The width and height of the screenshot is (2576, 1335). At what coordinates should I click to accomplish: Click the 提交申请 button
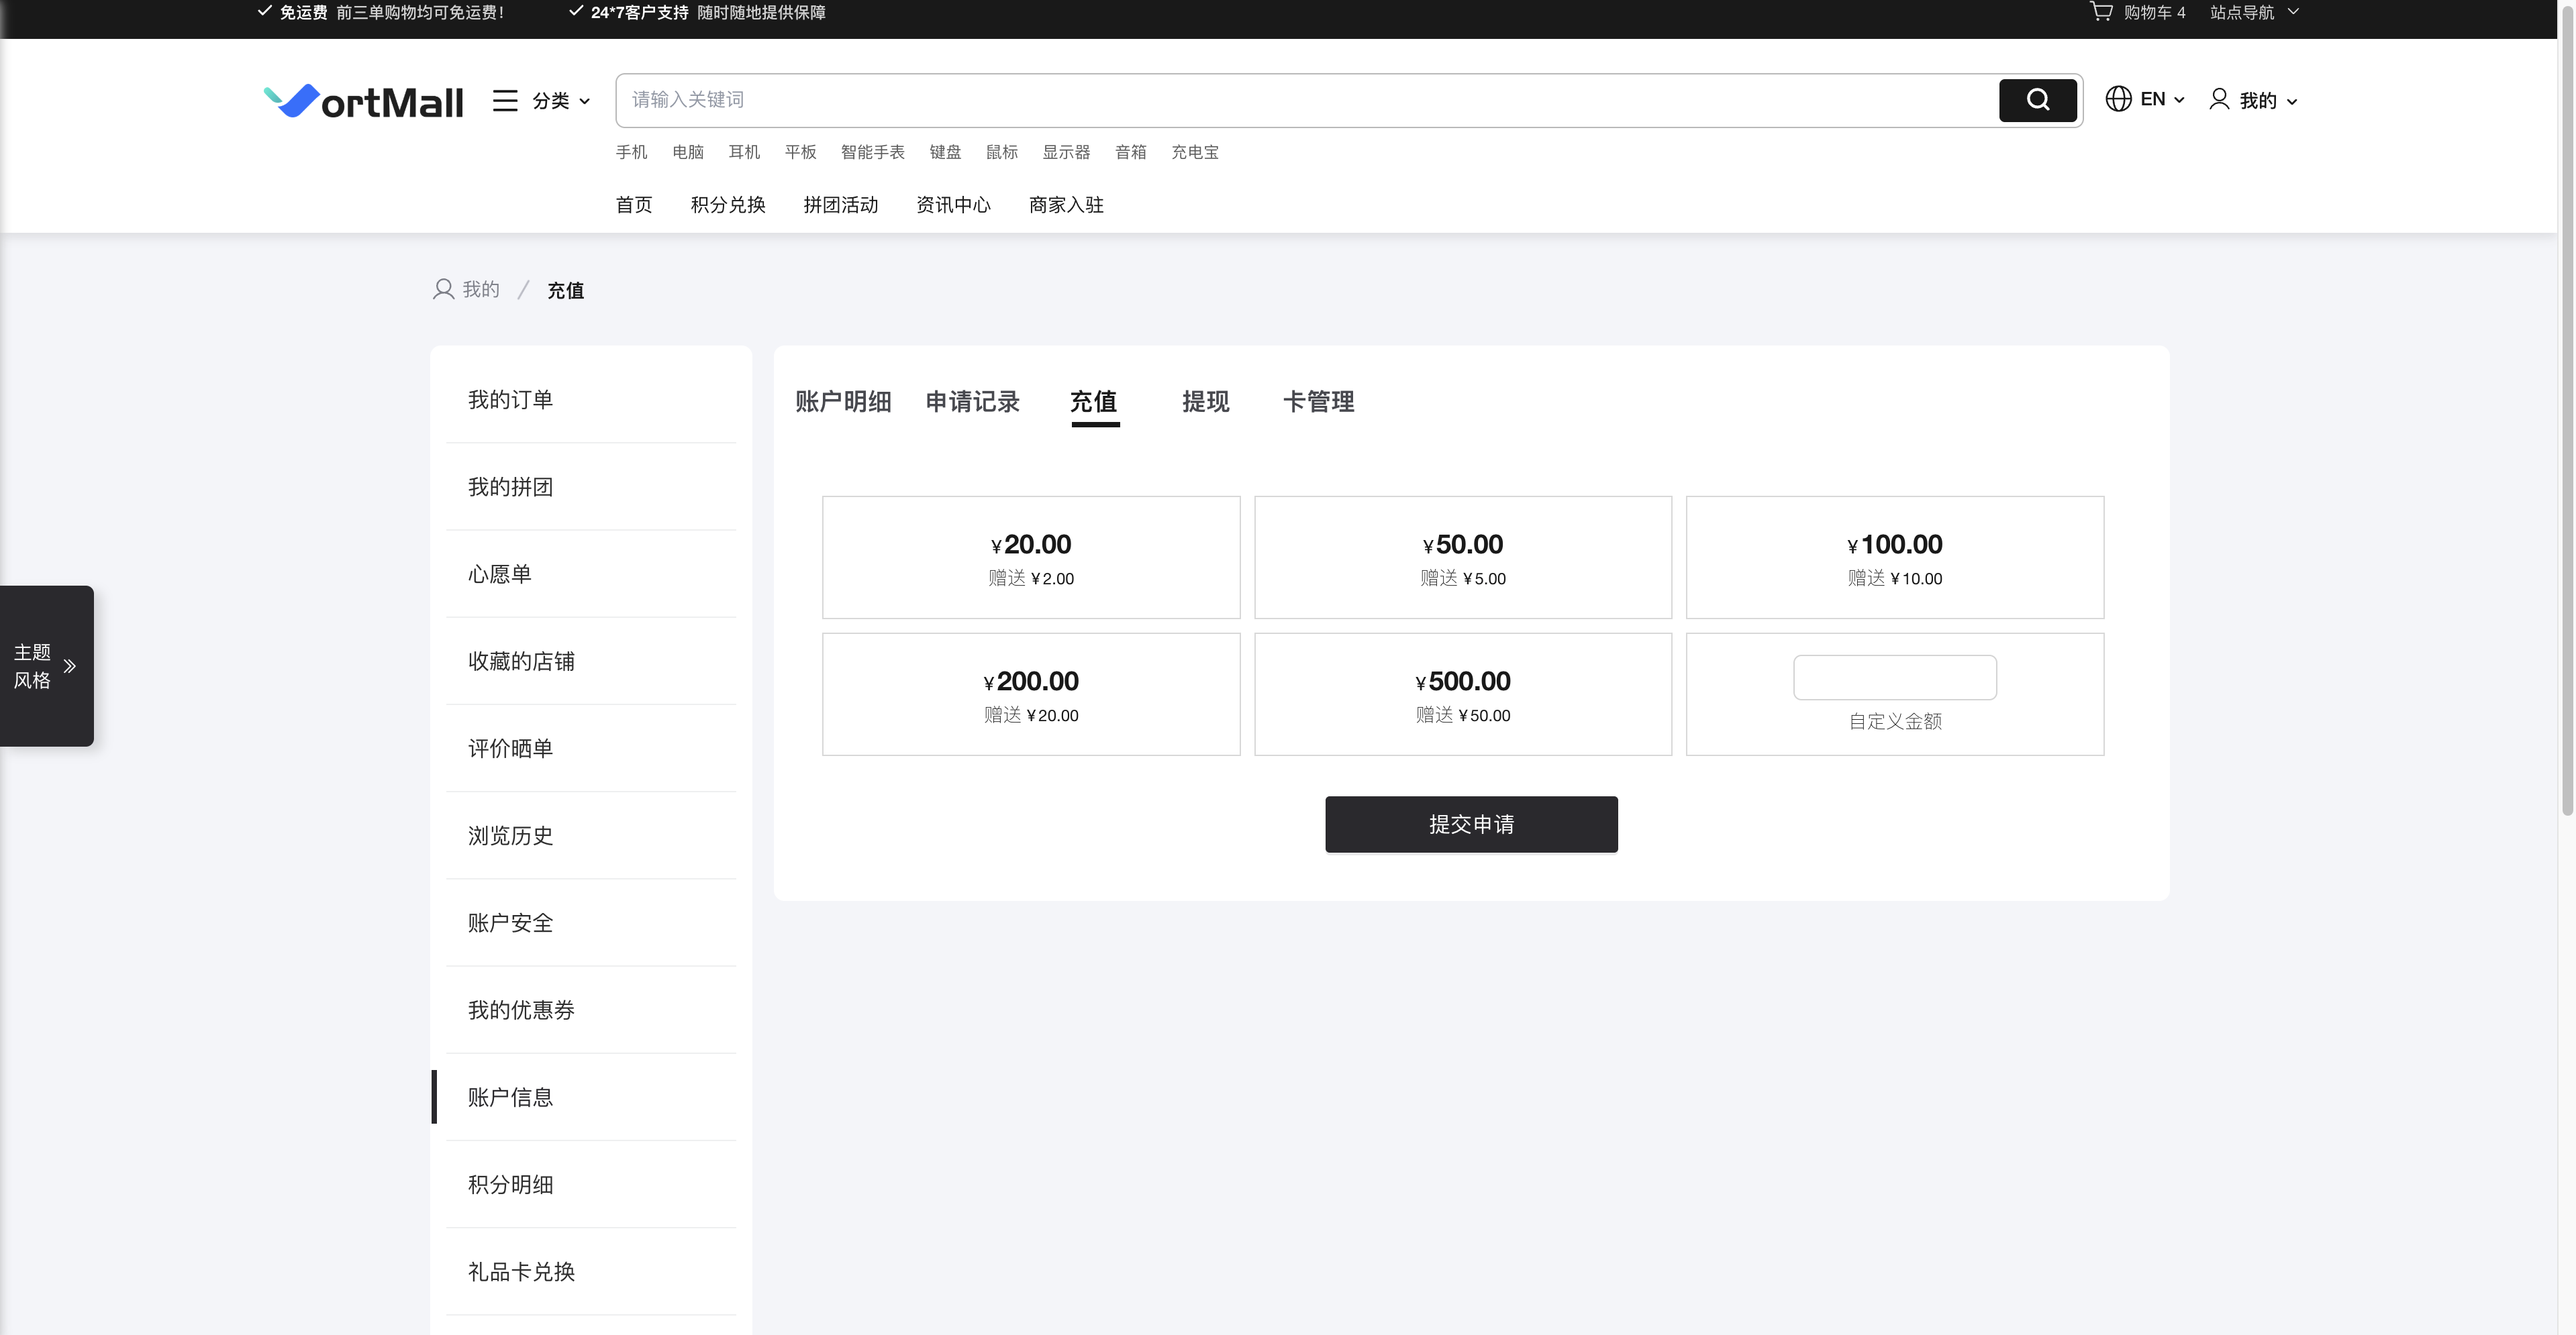pyautogui.click(x=1471, y=824)
